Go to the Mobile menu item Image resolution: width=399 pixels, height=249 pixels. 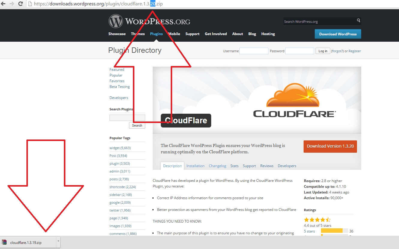pyautogui.click(x=174, y=34)
